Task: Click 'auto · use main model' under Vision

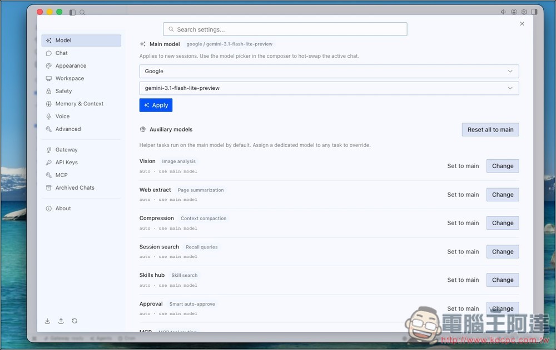Action: [168, 171]
